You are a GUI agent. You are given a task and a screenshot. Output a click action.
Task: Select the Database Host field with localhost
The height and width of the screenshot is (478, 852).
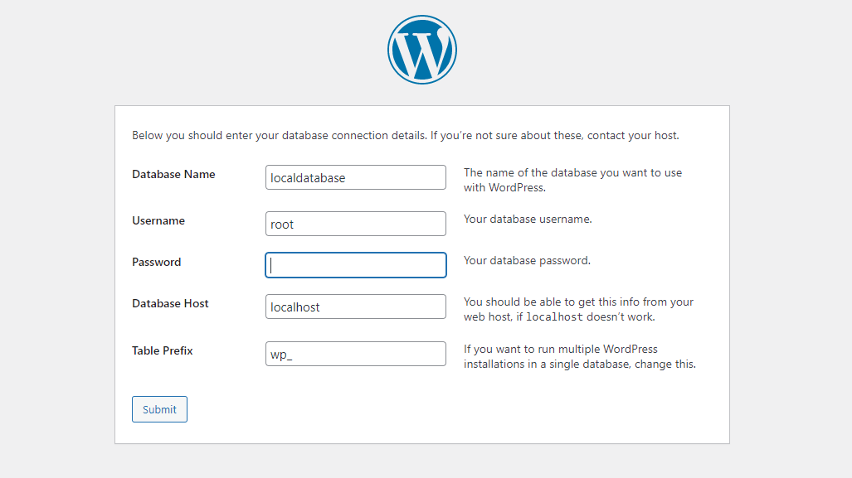point(356,307)
